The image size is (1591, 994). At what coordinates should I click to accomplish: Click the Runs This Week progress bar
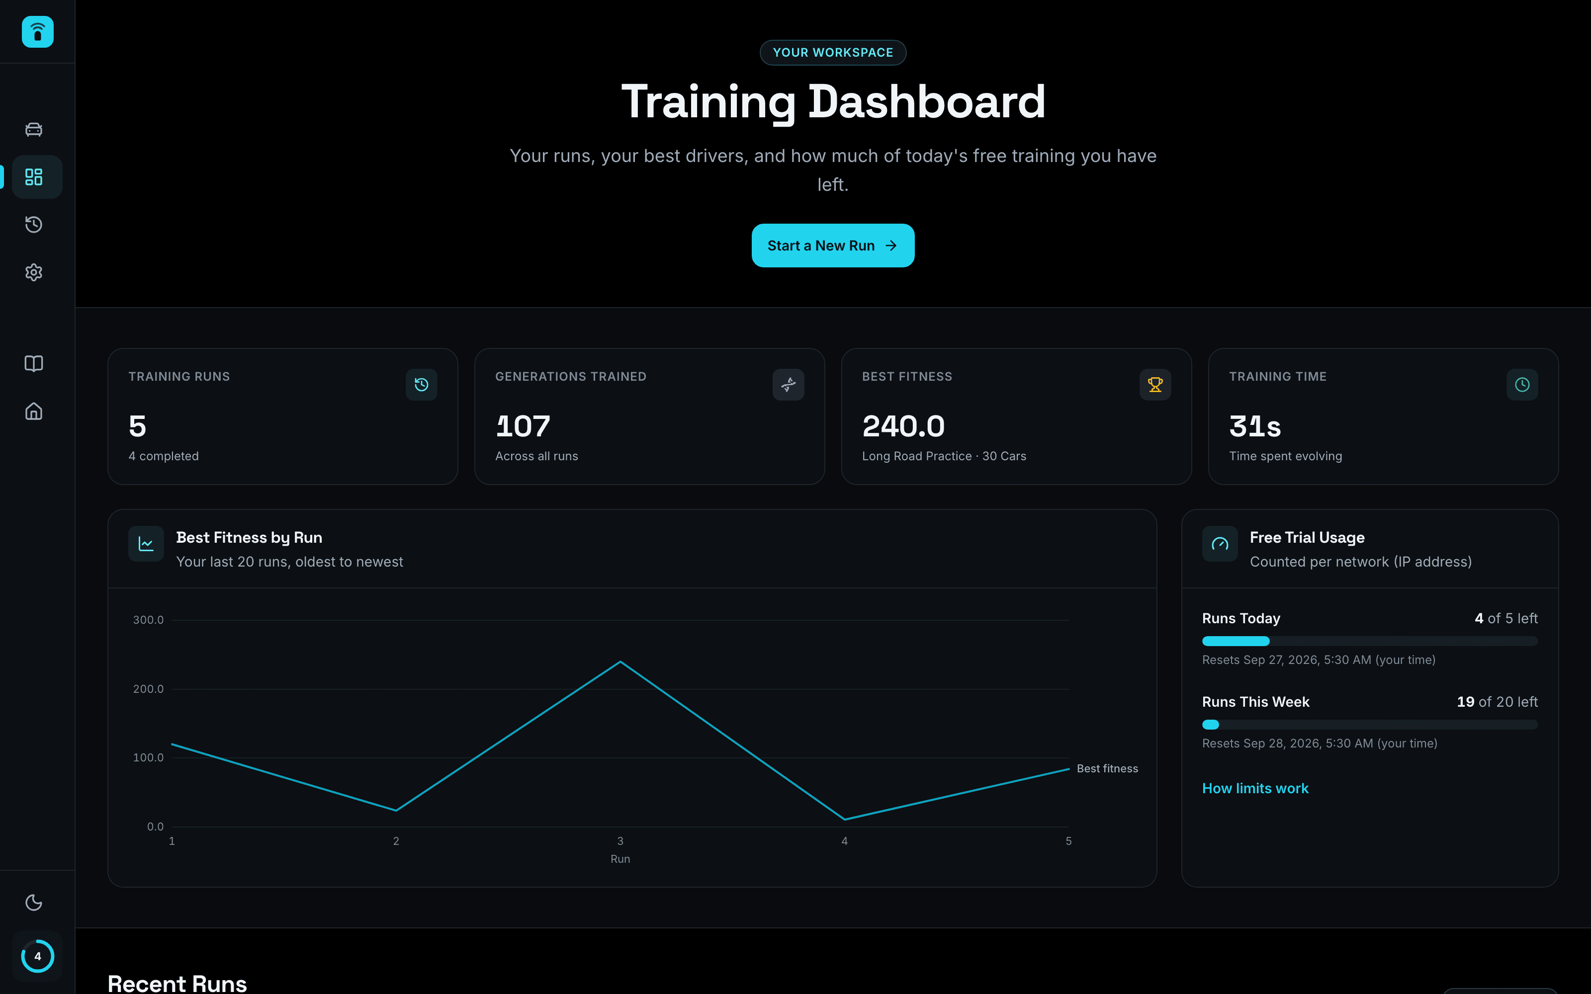tap(1369, 725)
